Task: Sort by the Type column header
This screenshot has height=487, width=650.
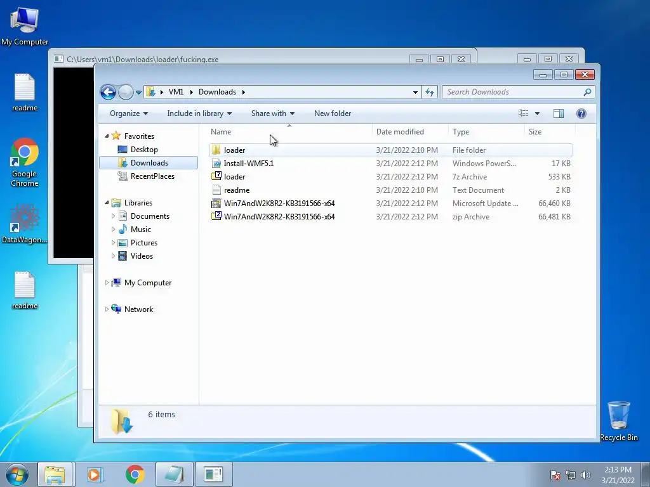Action: [x=487, y=132]
